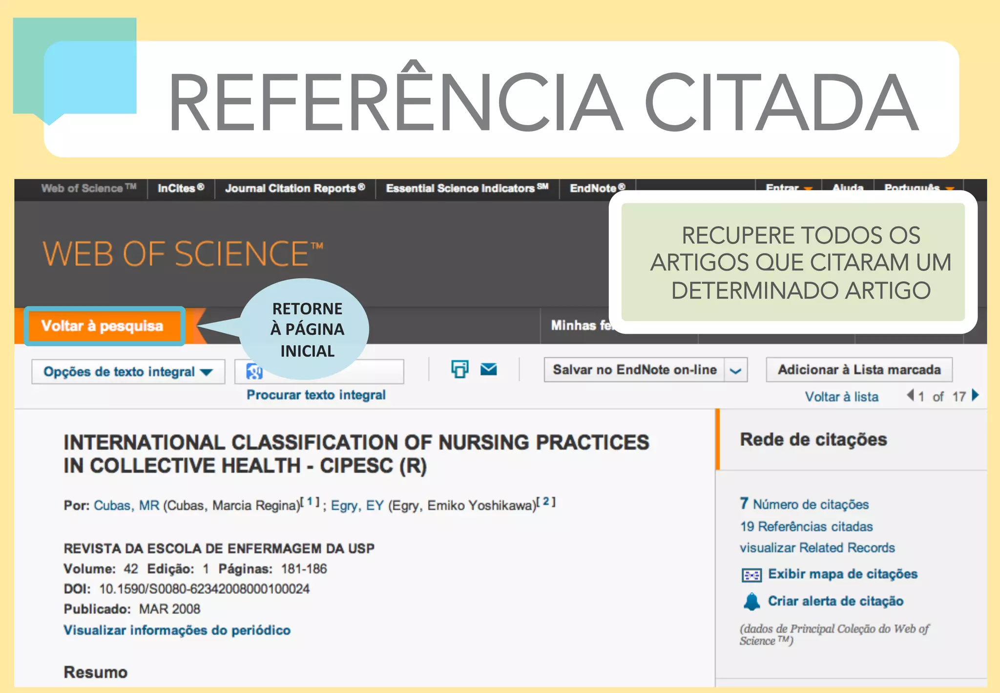The width and height of the screenshot is (1000, 693).
Task: Click the Web of Science orange logo
Action: pos(183,254)
